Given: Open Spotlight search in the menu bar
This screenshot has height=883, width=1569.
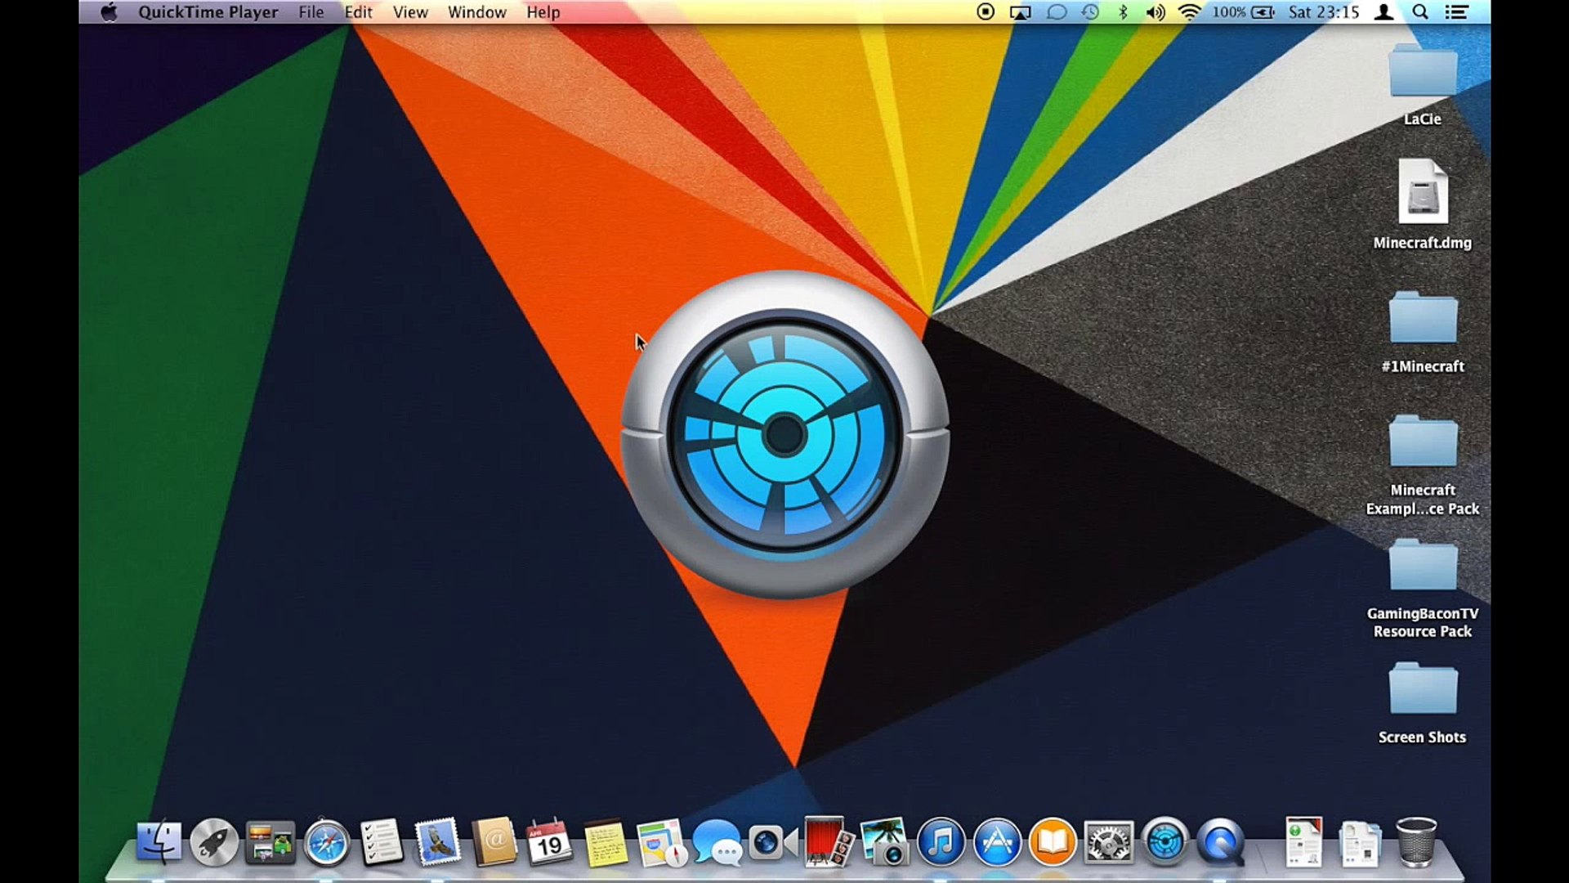Looking at the screenshot, I should coord(1420,12).
